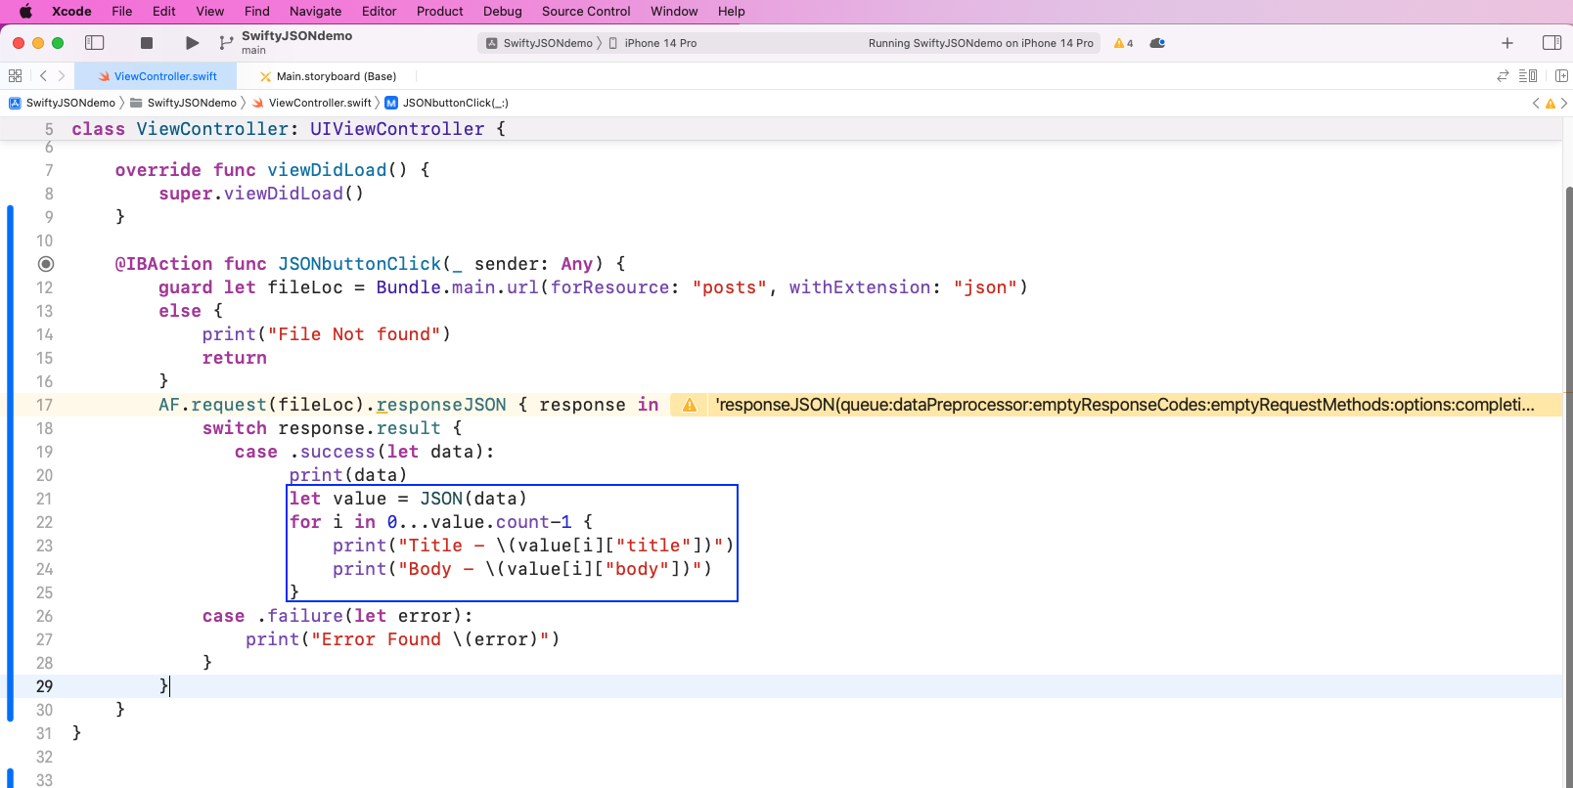Open the Xcode menu

[71, 12]
